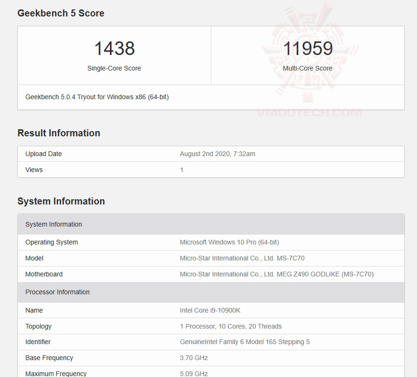Click the Motherboard row label
The image size is (417, 377).
tap(44, 274)
